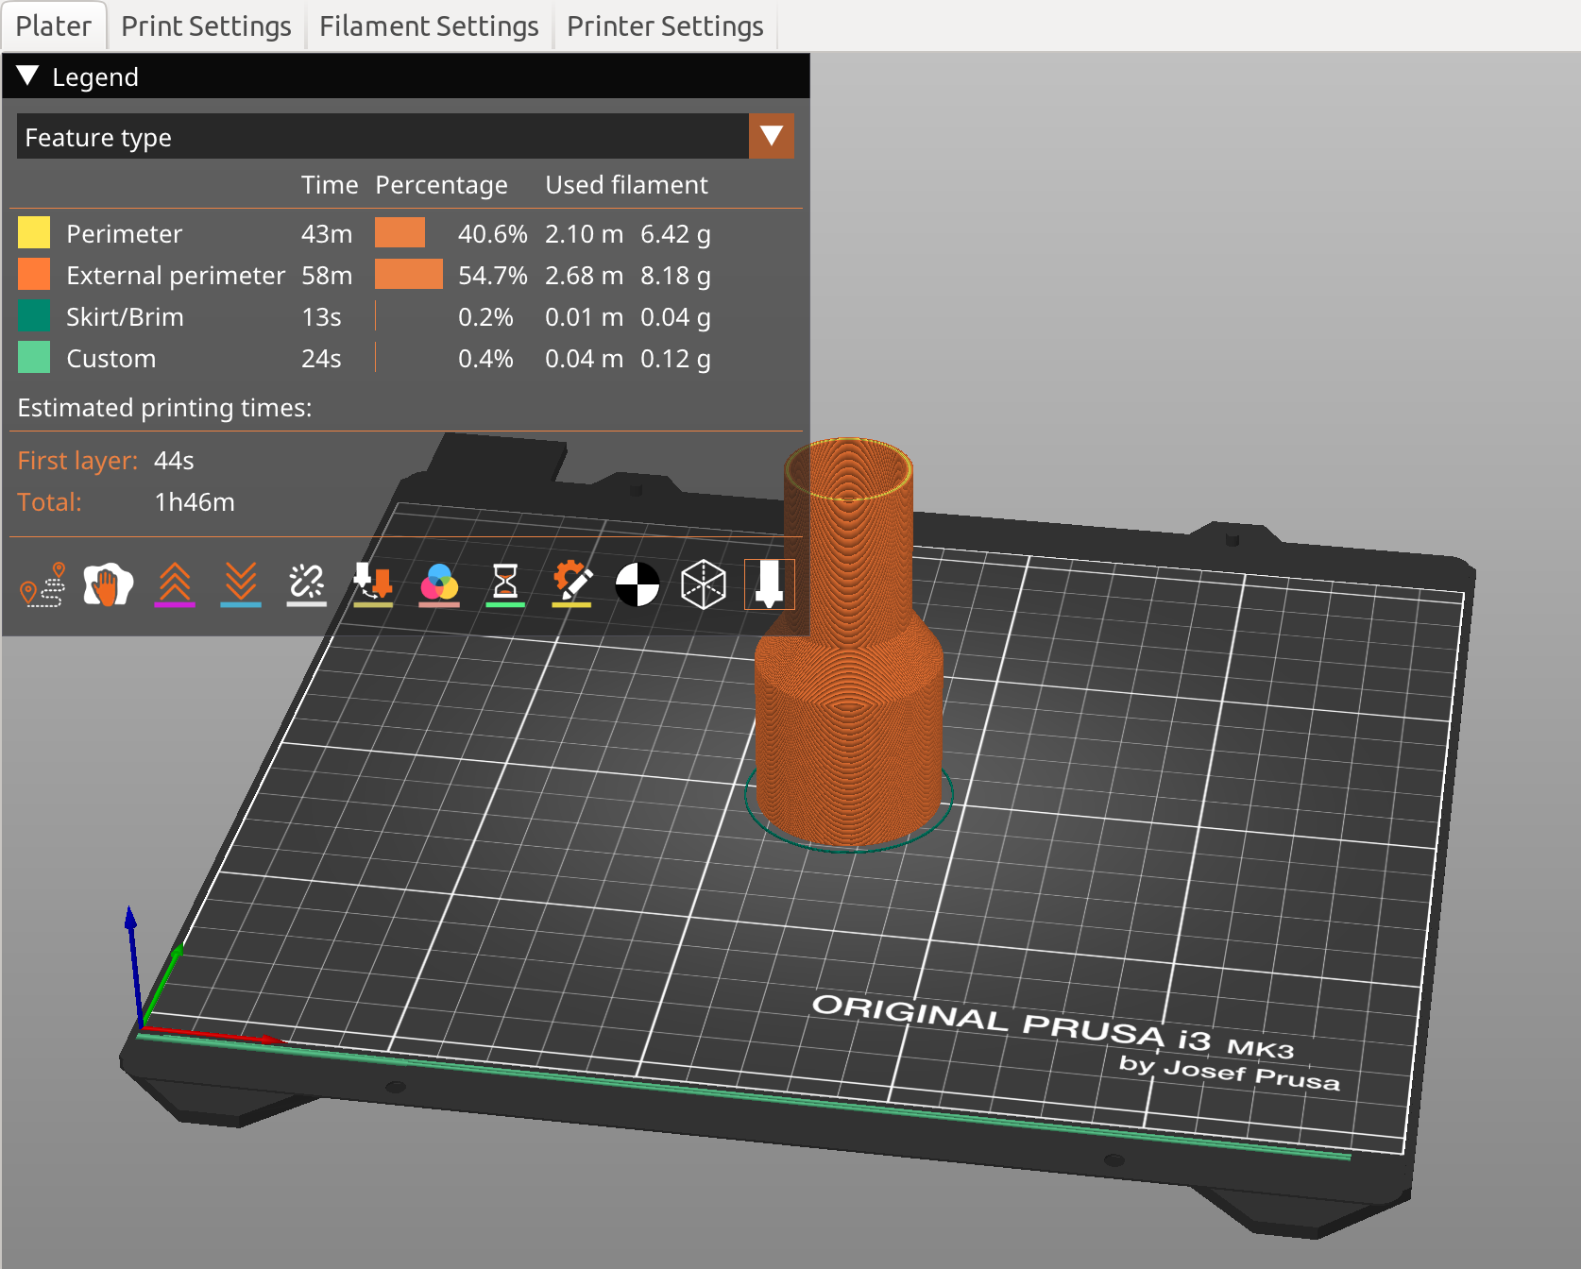Toggle wipe moves visibility icon
The image size is (1581, 1269).
109,585
